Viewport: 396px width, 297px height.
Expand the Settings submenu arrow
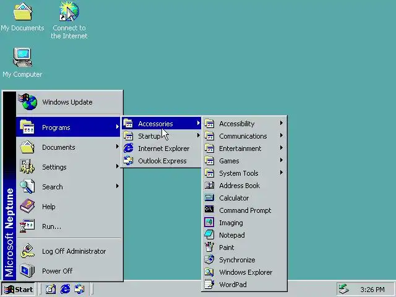coord(118,166)
